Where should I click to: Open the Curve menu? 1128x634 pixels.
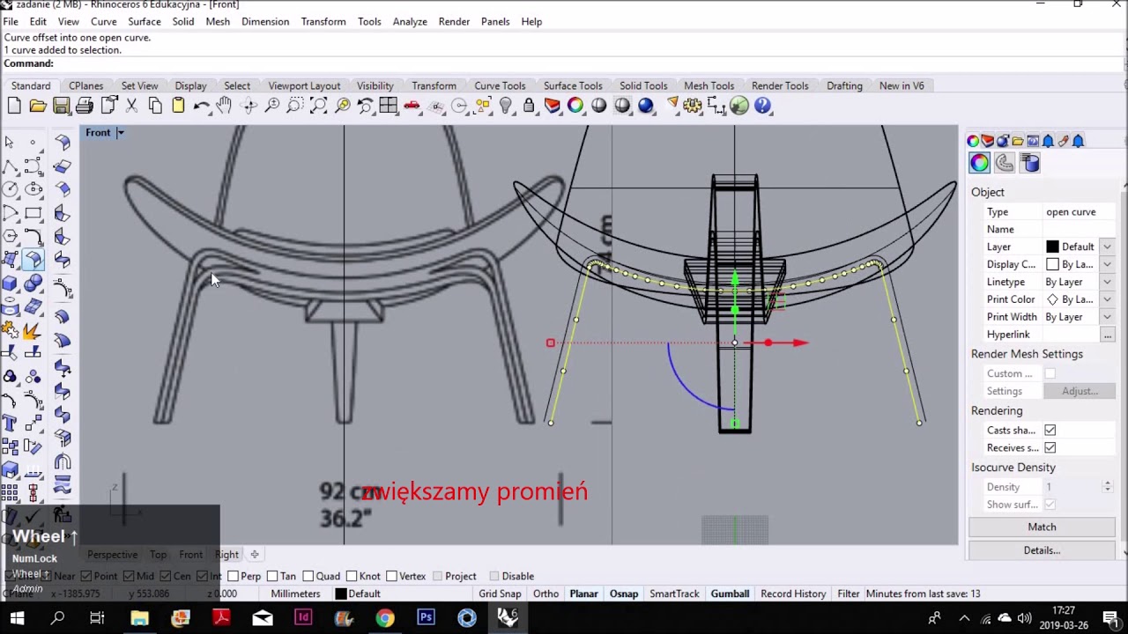pos(103,21)
